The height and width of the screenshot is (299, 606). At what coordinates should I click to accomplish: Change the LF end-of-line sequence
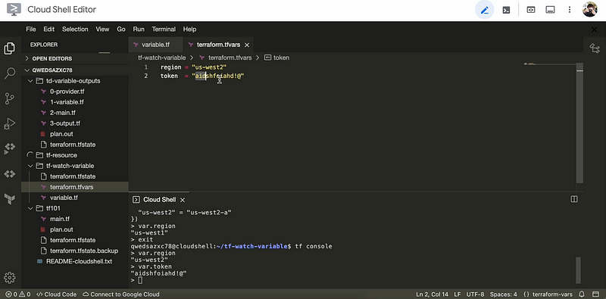click(x=458, y=294)
